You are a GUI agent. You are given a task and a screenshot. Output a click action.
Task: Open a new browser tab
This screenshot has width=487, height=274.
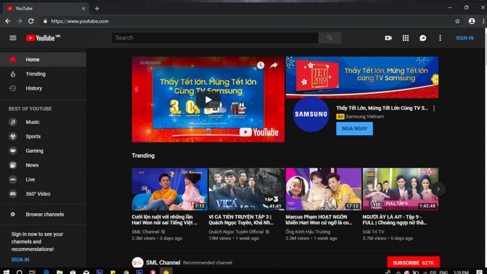click(x=97, y=9)
